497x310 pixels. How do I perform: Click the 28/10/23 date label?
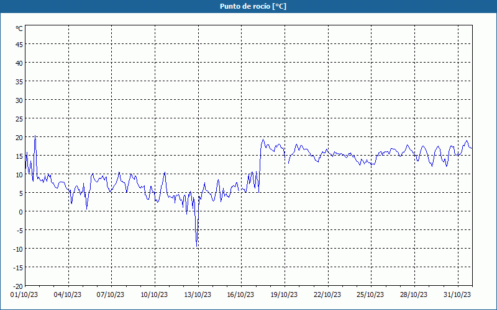pos(414,294)
